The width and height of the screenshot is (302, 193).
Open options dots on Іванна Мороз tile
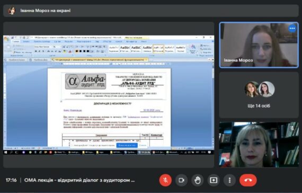point(292,29)
